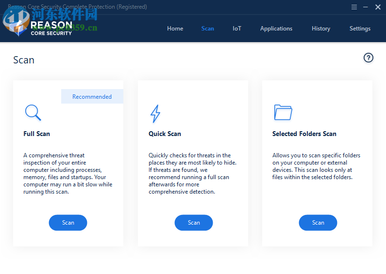The width and height of the screenshot is (386, 274).
Task: Click the Recommended badge on Full Scan
Action: (92, 96)
